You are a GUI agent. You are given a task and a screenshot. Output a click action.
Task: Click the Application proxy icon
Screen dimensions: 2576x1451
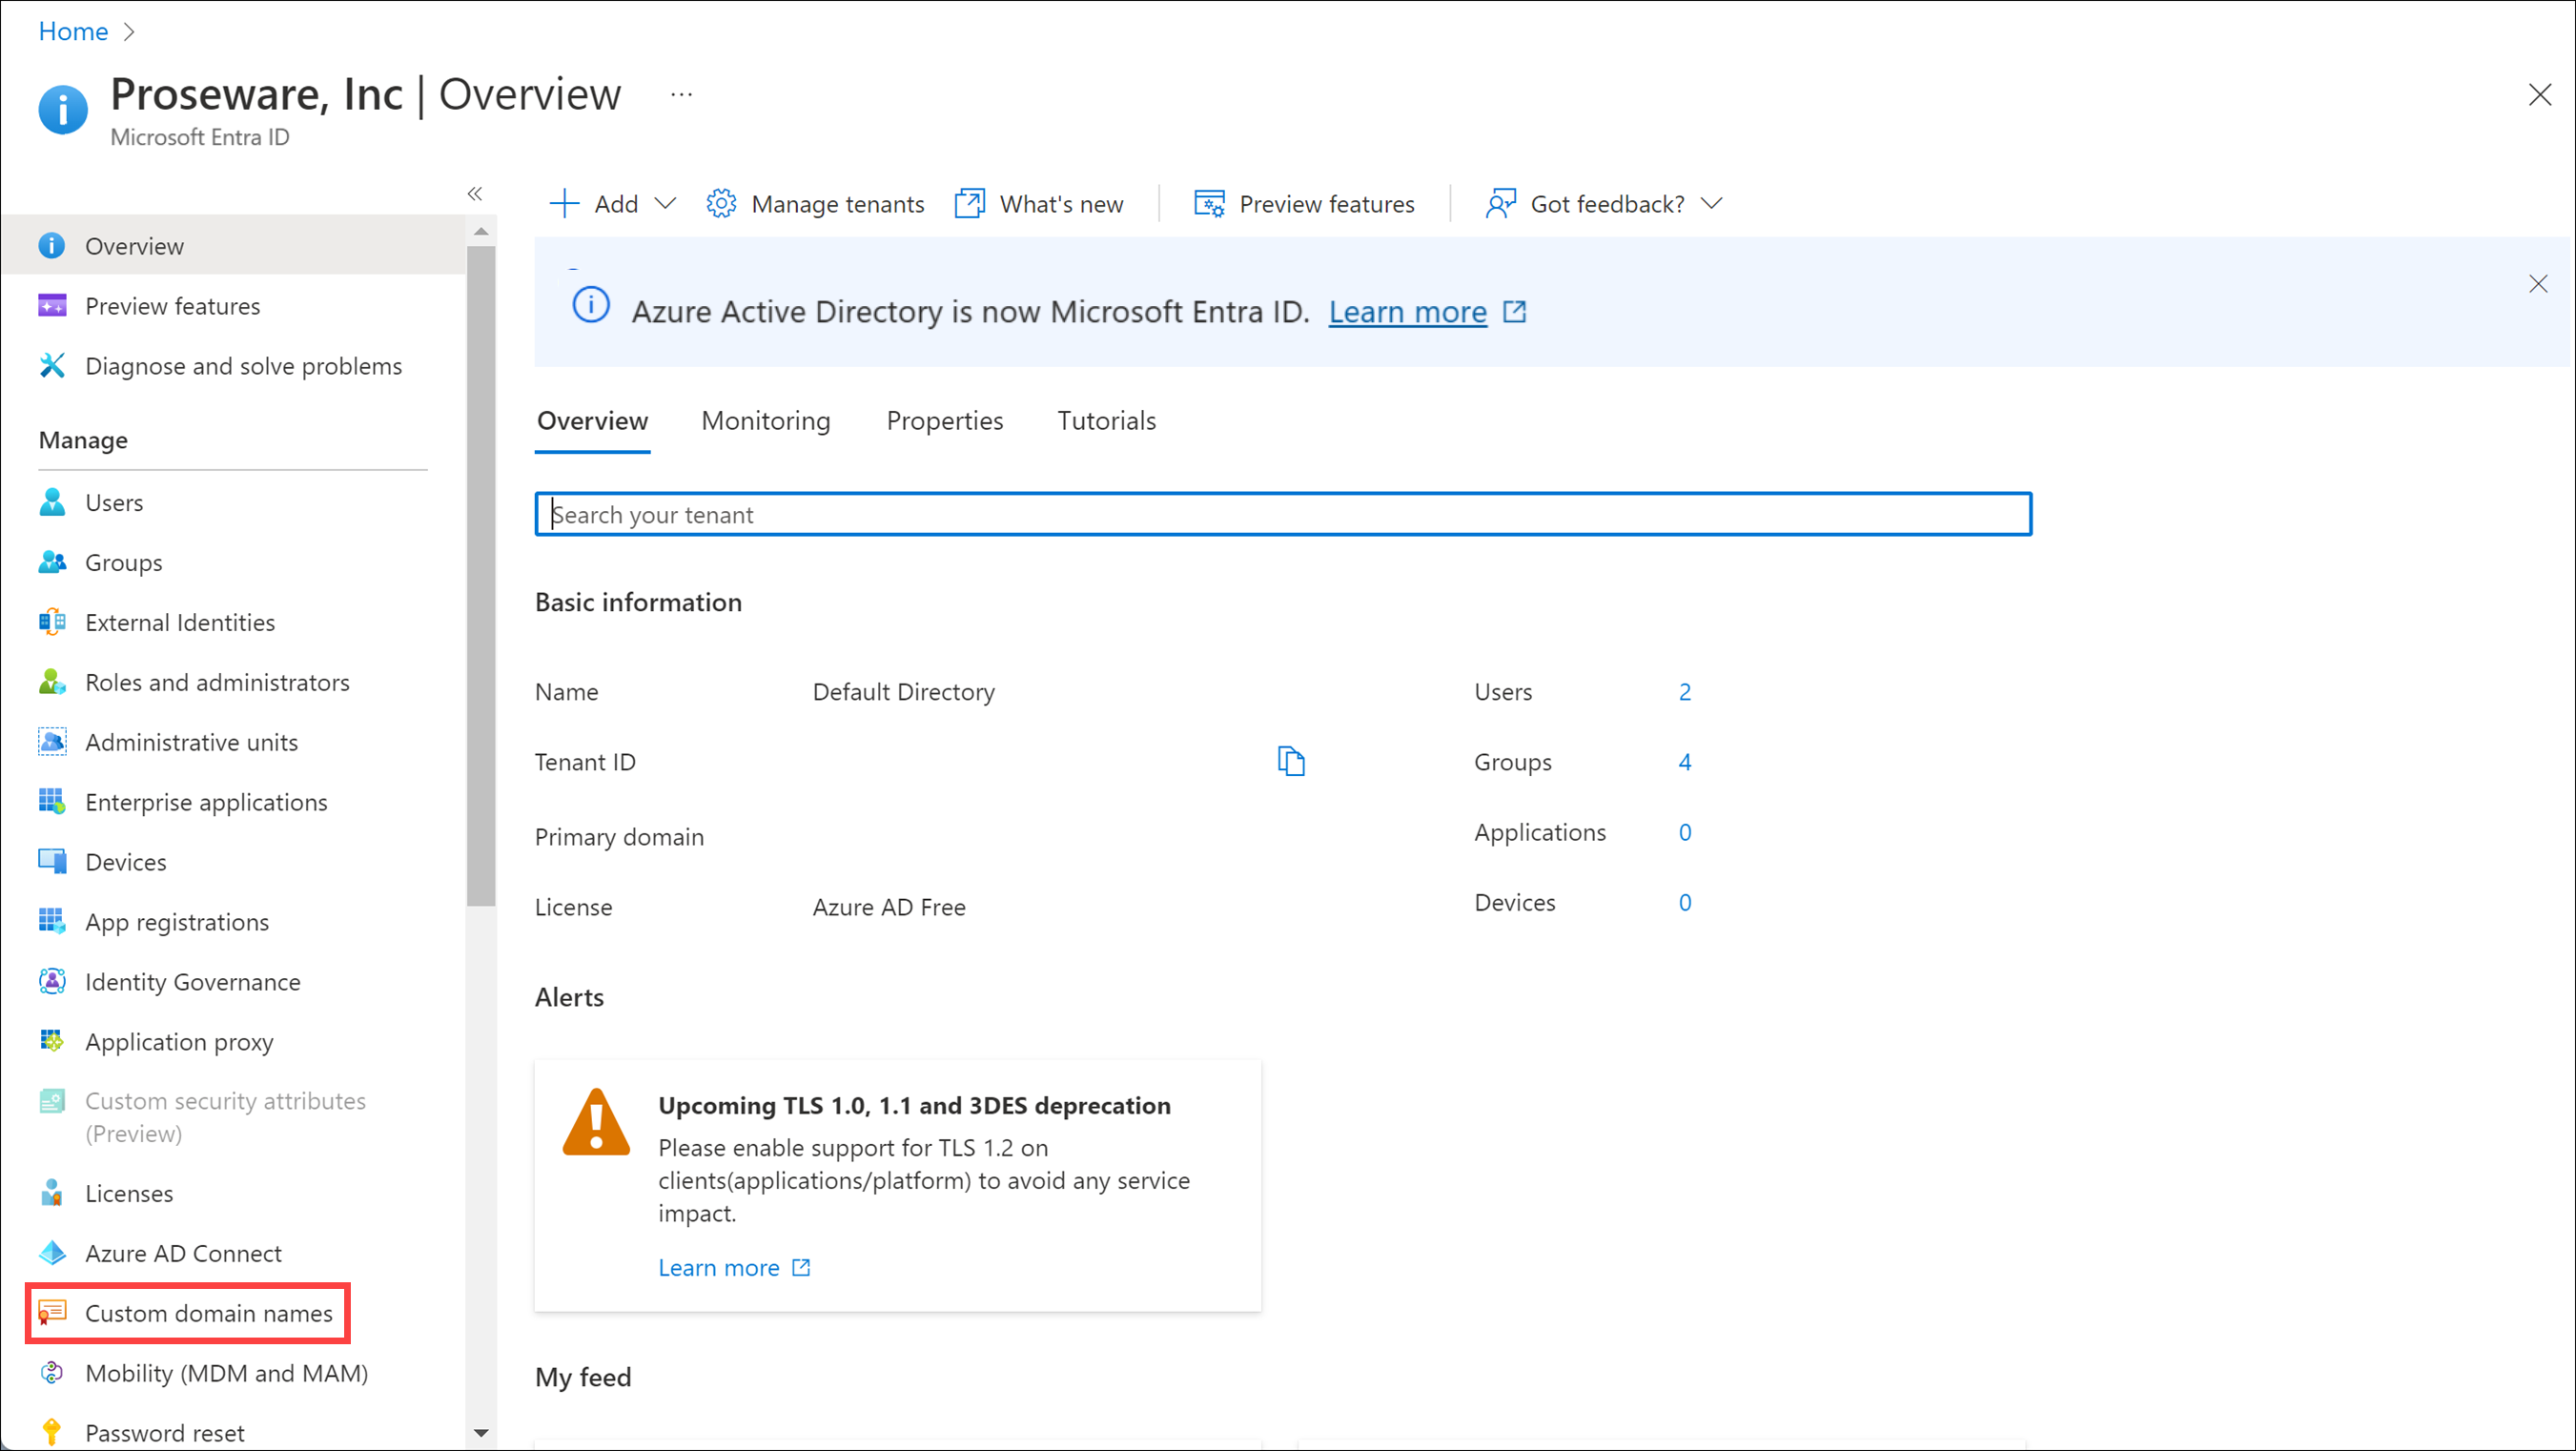tap(52, 1042)
